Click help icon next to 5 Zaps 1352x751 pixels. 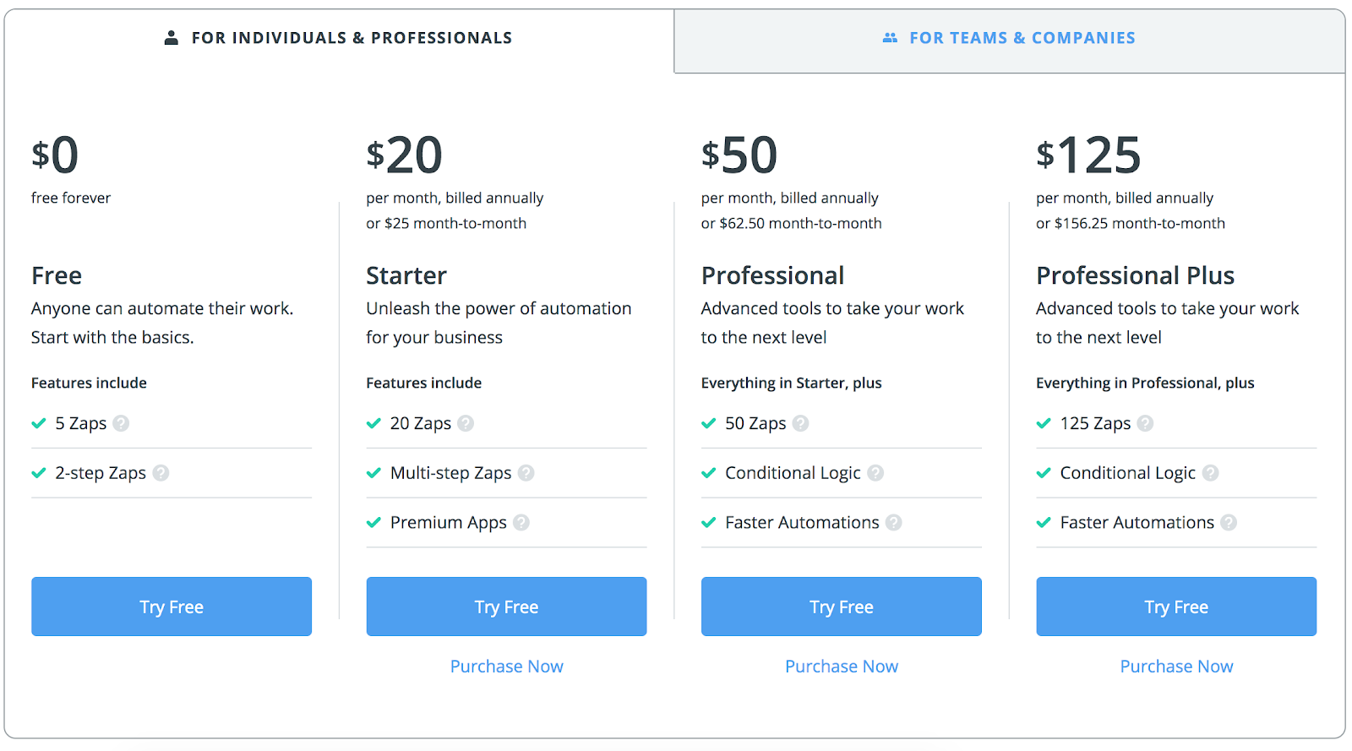121,423
